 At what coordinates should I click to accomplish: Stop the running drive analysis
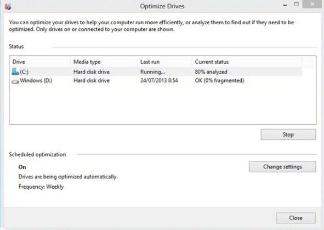click(x=288, y=135)
